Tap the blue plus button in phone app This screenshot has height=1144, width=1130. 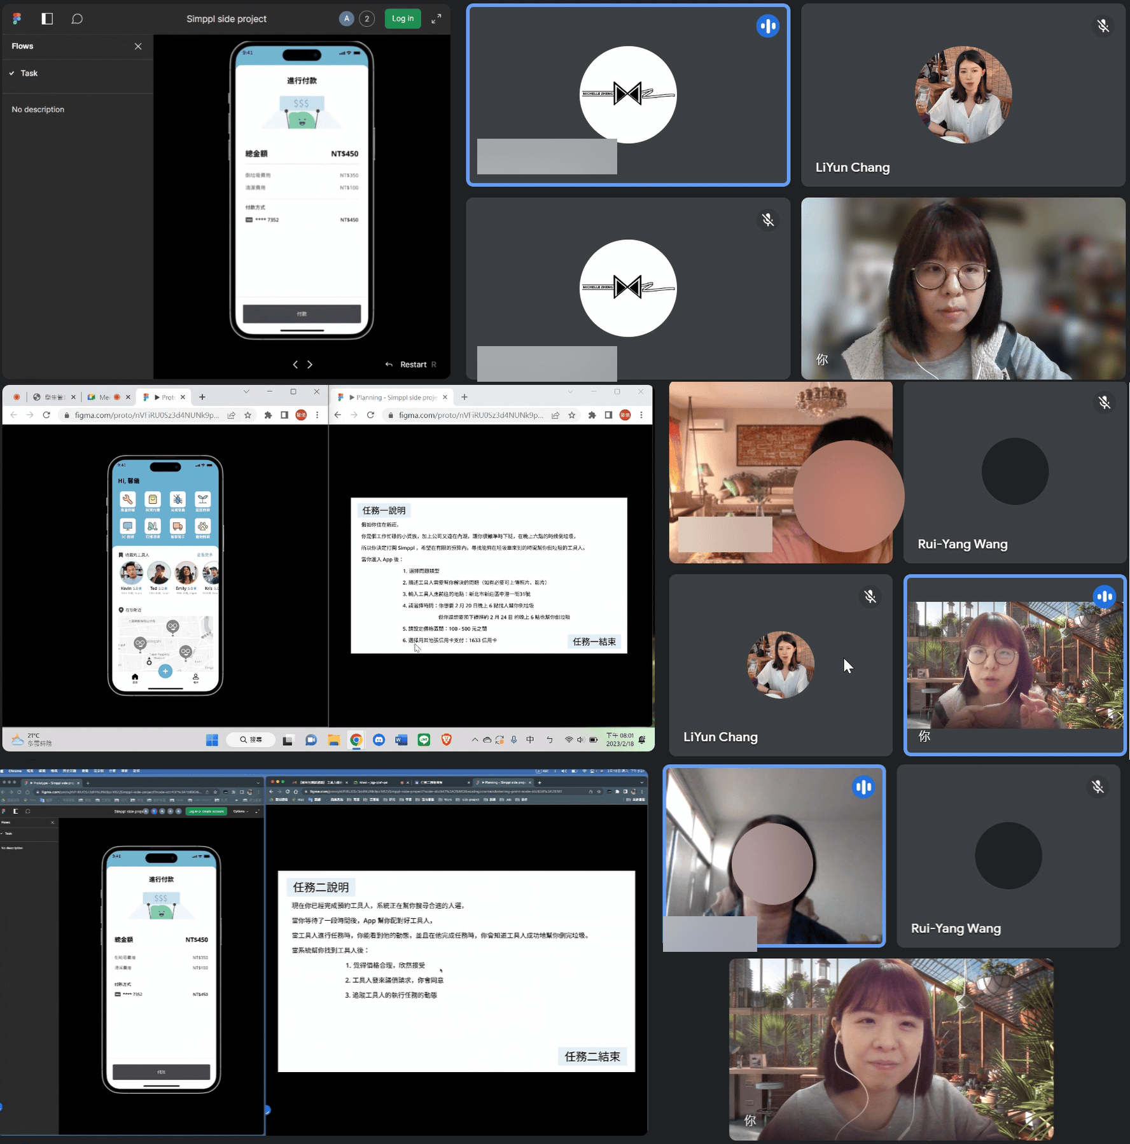pyautogui.click(x=165, y=671)
